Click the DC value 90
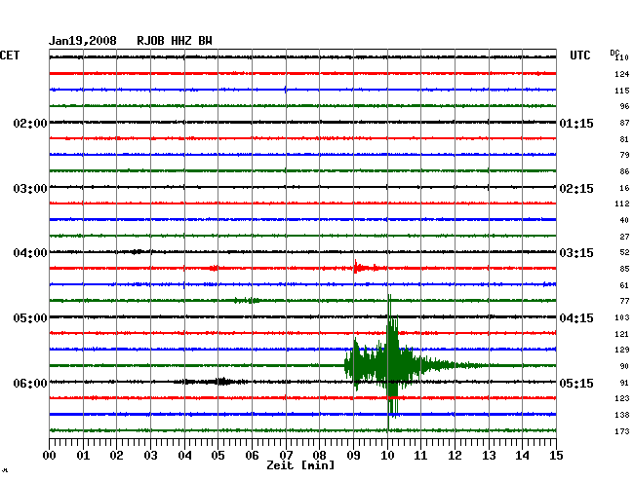Viewport: 634px width, 481px height. [624, 366]
